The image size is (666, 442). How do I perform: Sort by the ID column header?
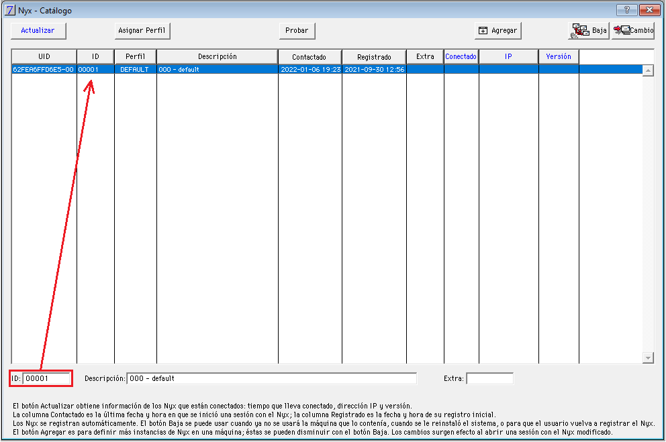point(95,56)
